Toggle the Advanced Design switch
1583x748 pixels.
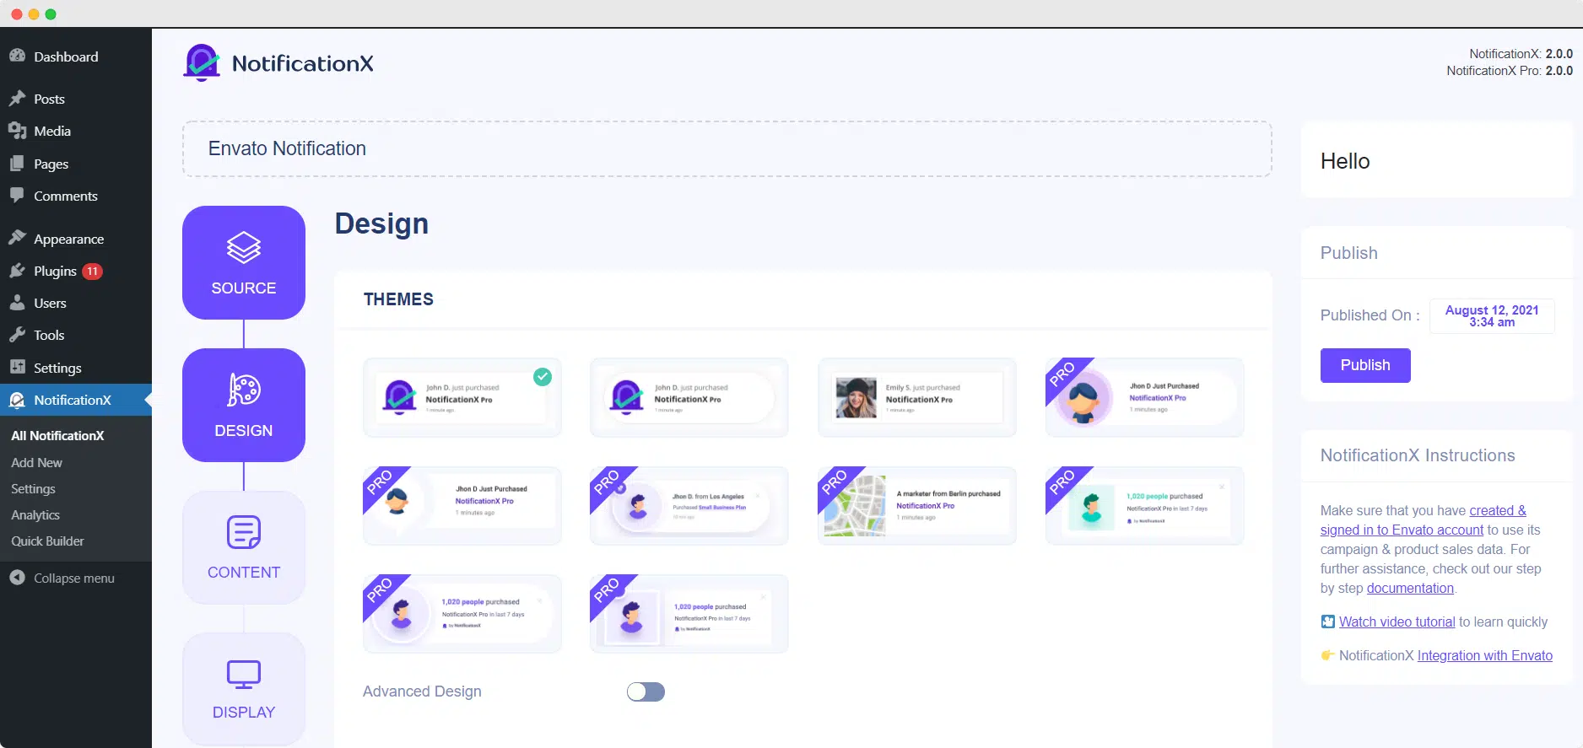[646, 691]
